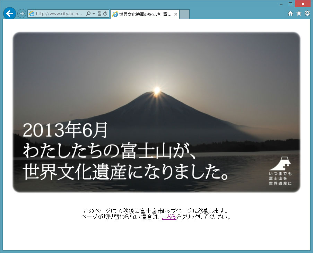Open the address bar autocomplete dropdown arrow
Screen dimensions: 313x253
pyautogui.click(x=94, y=14)
